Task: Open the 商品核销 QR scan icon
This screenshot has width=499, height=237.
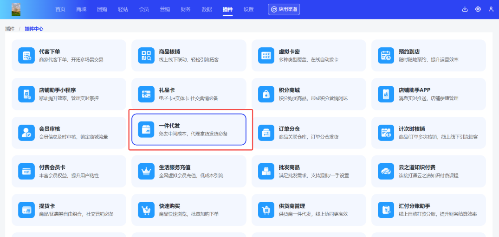Action: pos(146,56)
